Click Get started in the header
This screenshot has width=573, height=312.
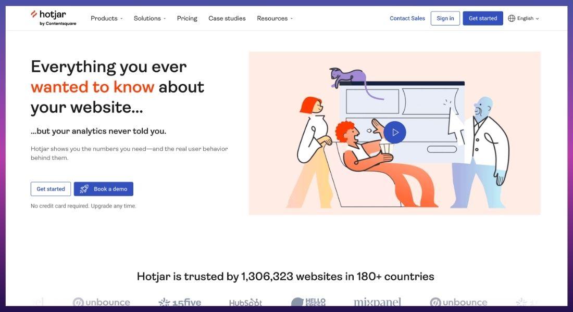tap(483, 18)
